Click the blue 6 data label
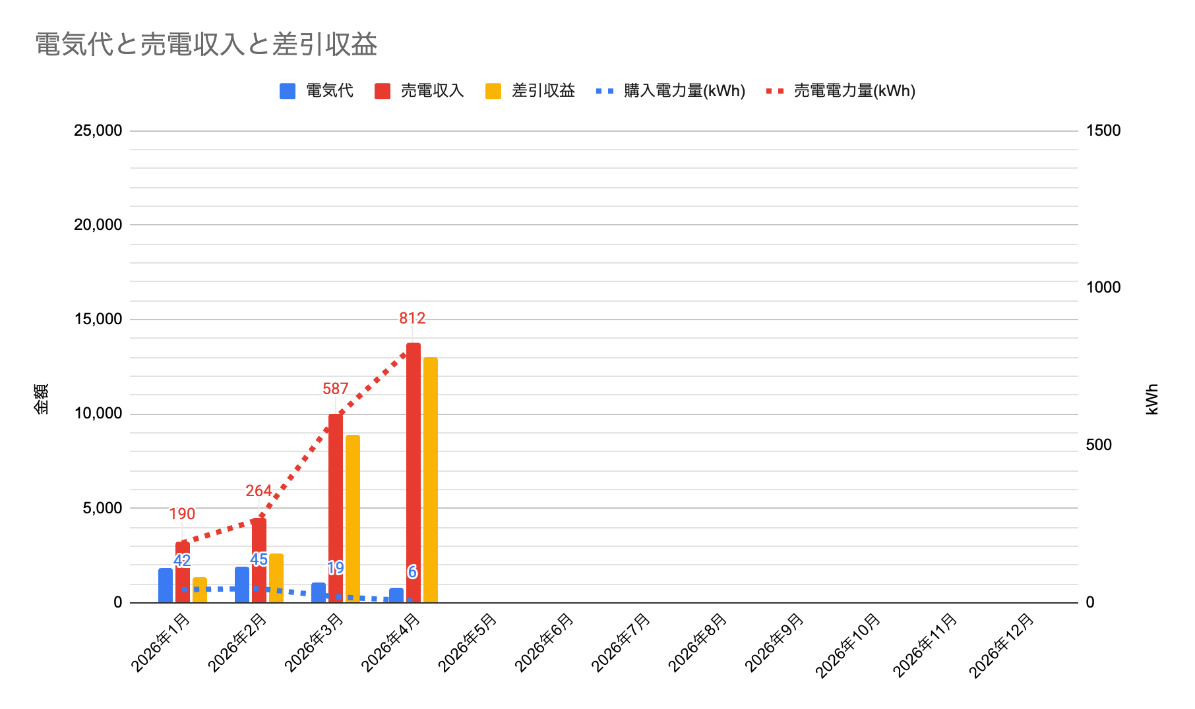Viewport: 1195px width, 709px height. point(412,572)
